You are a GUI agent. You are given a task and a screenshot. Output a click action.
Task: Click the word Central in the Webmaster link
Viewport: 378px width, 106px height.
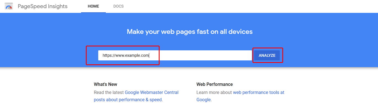click(171, 92)
